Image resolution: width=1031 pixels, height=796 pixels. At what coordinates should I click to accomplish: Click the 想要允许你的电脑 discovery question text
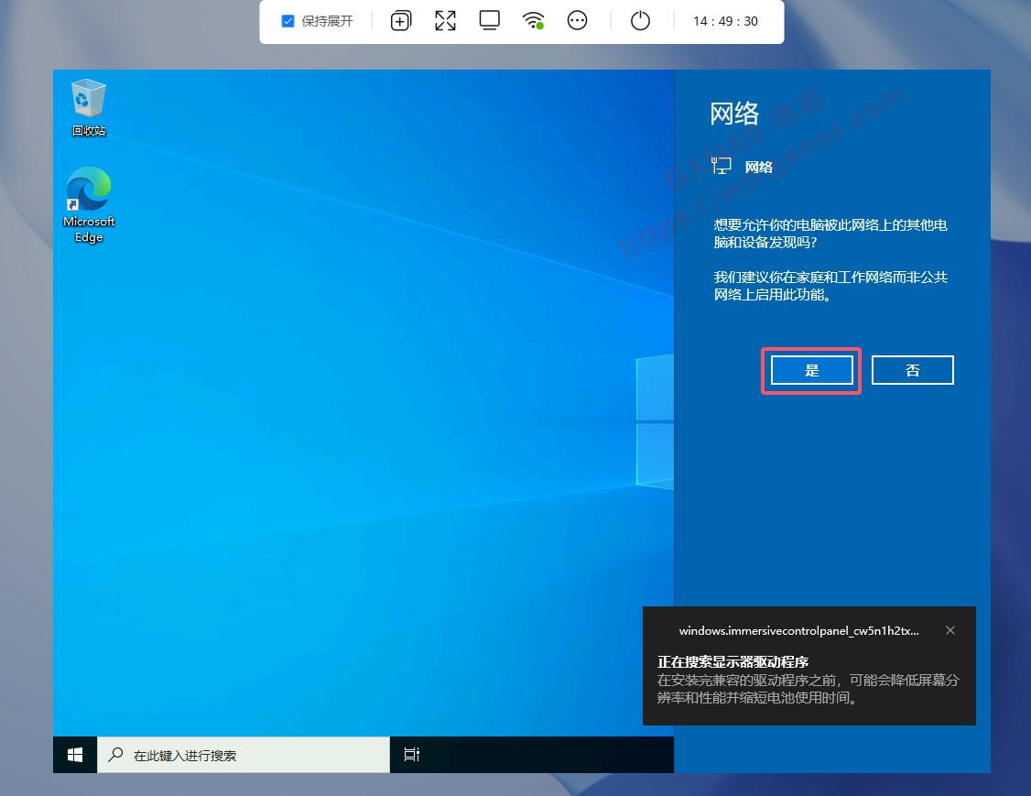coord(830,234)
